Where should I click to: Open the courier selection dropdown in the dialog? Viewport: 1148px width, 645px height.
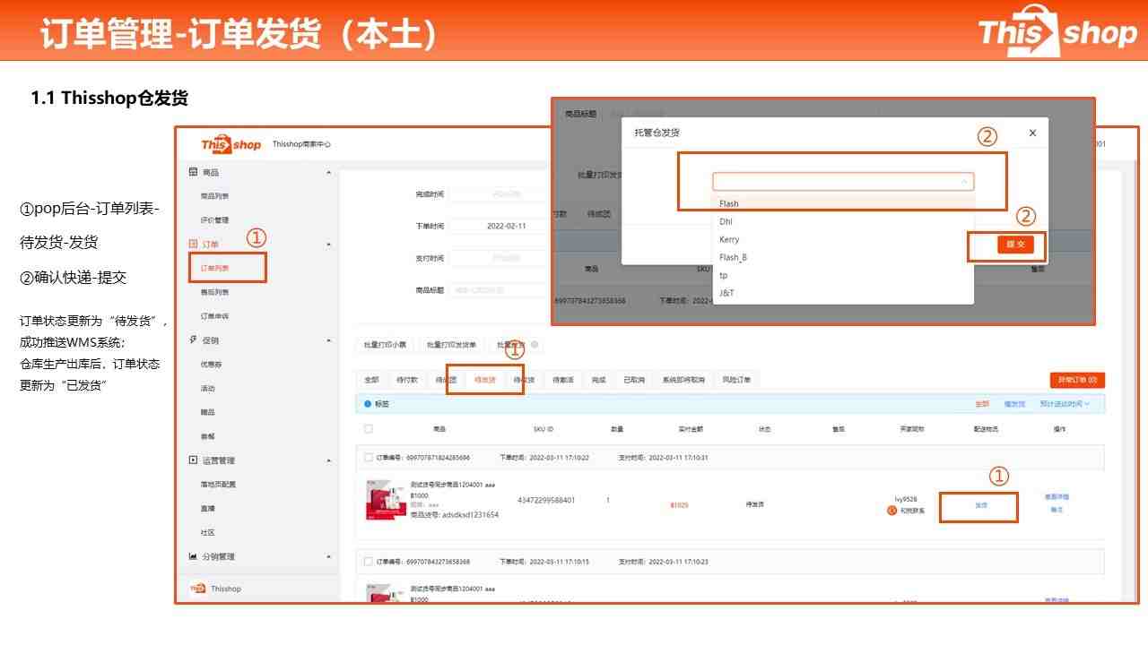pyautogui.click(x=843, y=181)
